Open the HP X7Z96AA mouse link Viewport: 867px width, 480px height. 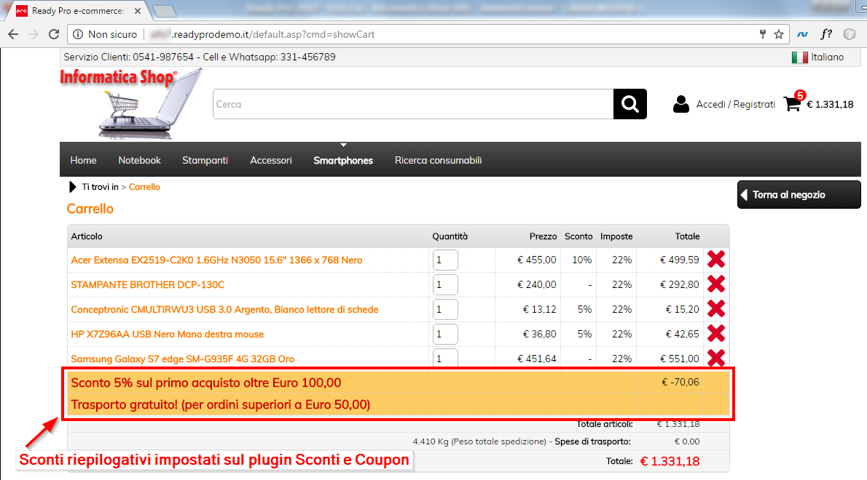coord(167,335)
